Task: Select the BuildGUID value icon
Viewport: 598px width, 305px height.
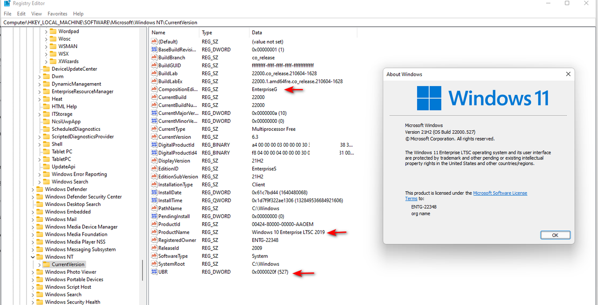Action: click(x=155, y=65)
